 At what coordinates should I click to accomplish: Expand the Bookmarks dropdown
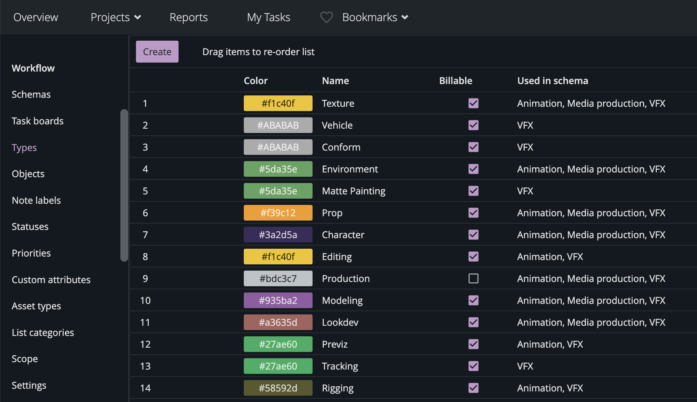(374, 17)
